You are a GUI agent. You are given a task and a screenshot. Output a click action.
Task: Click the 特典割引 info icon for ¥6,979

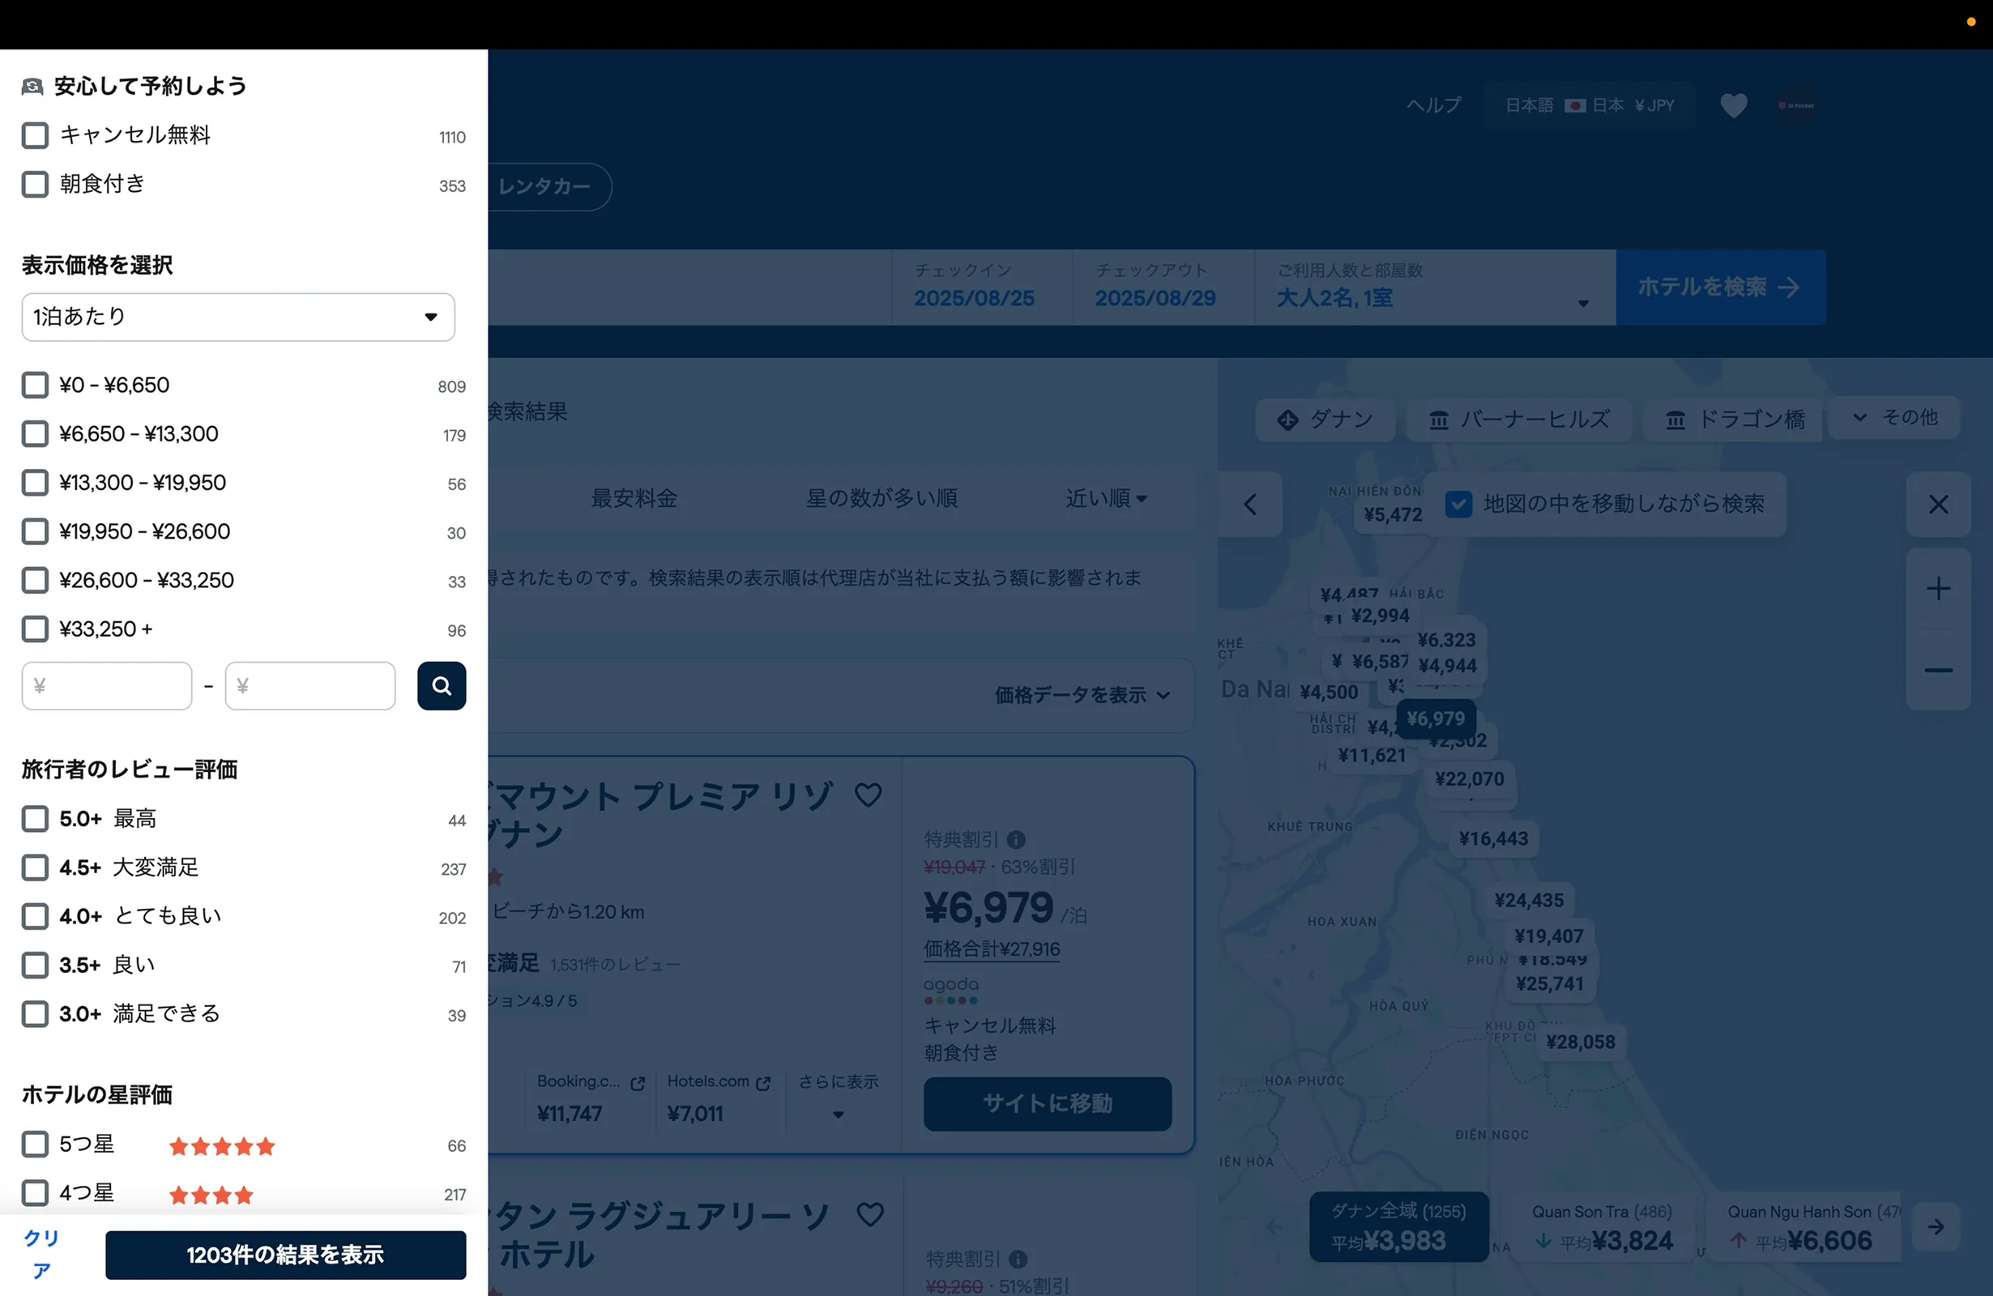[x=1016, y=839]
